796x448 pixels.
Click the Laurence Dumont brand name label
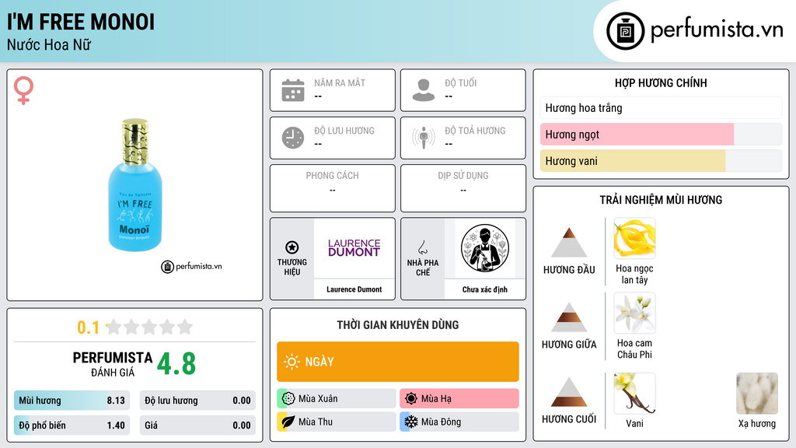click(354, 289)
